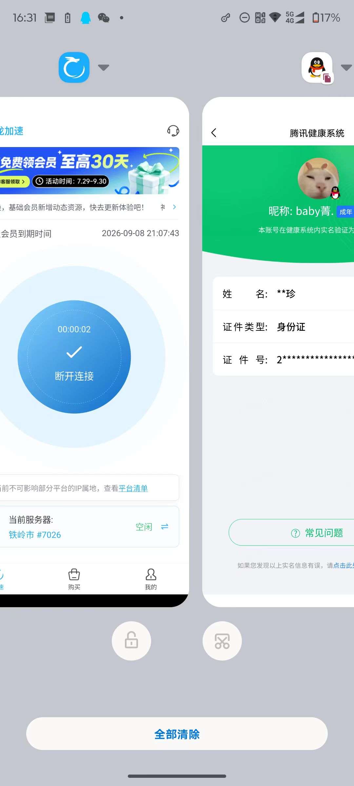Tap the cat avatar in QQ card

(x=318, y=178)
